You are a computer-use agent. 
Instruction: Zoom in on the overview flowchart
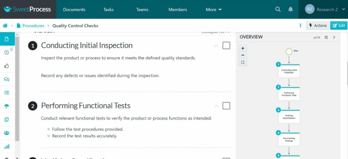click(243, 48)
